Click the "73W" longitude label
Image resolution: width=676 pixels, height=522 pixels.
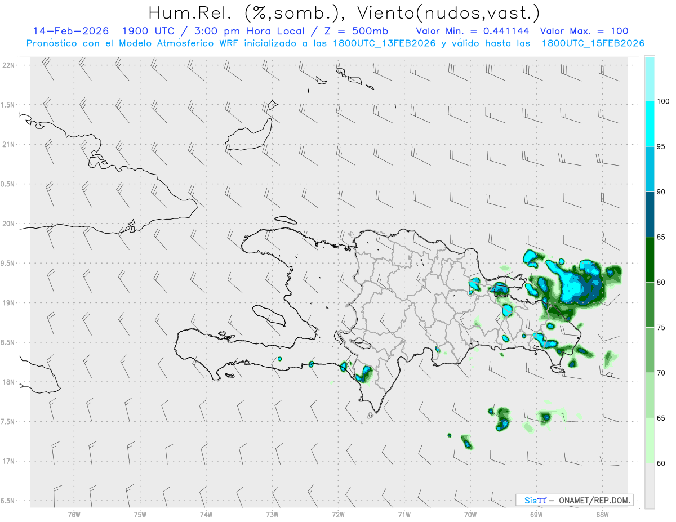coord(272,514)
